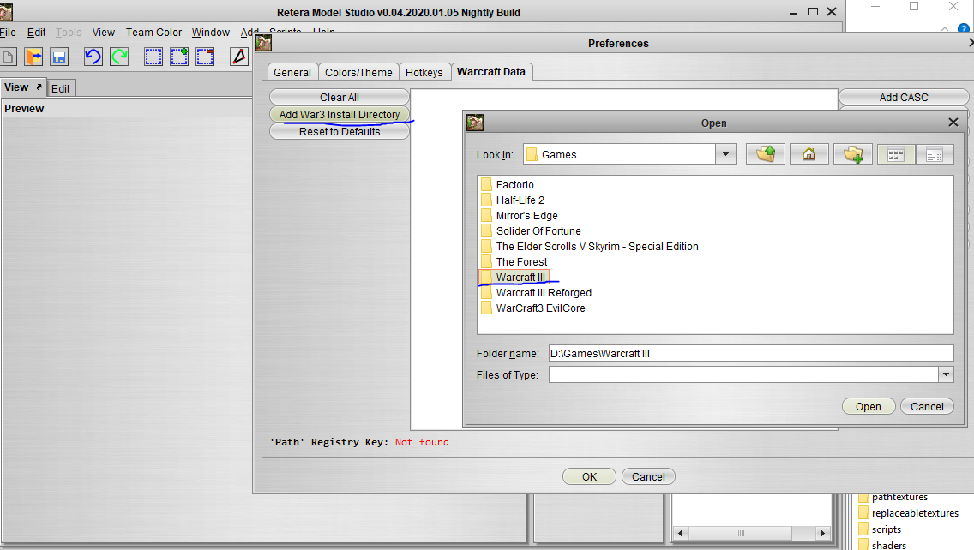Select The Elder Scrolls V Skyrim folder
Image resolution: width=974 pixels, height=550 pixels.
(590, 247)
